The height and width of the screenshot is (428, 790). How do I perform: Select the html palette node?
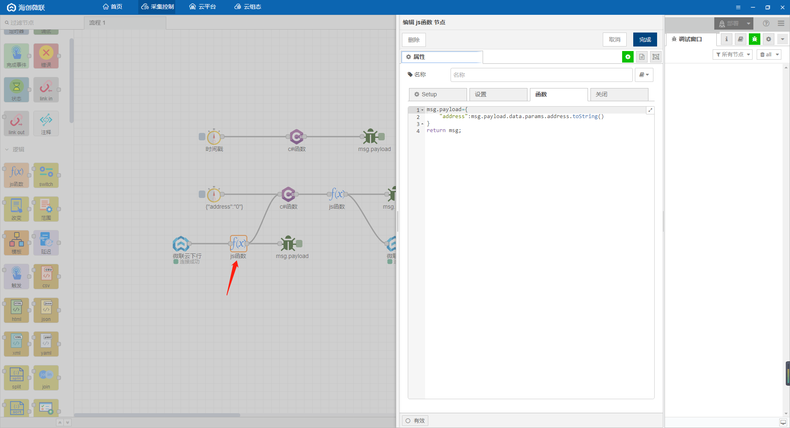click(16, 310)
